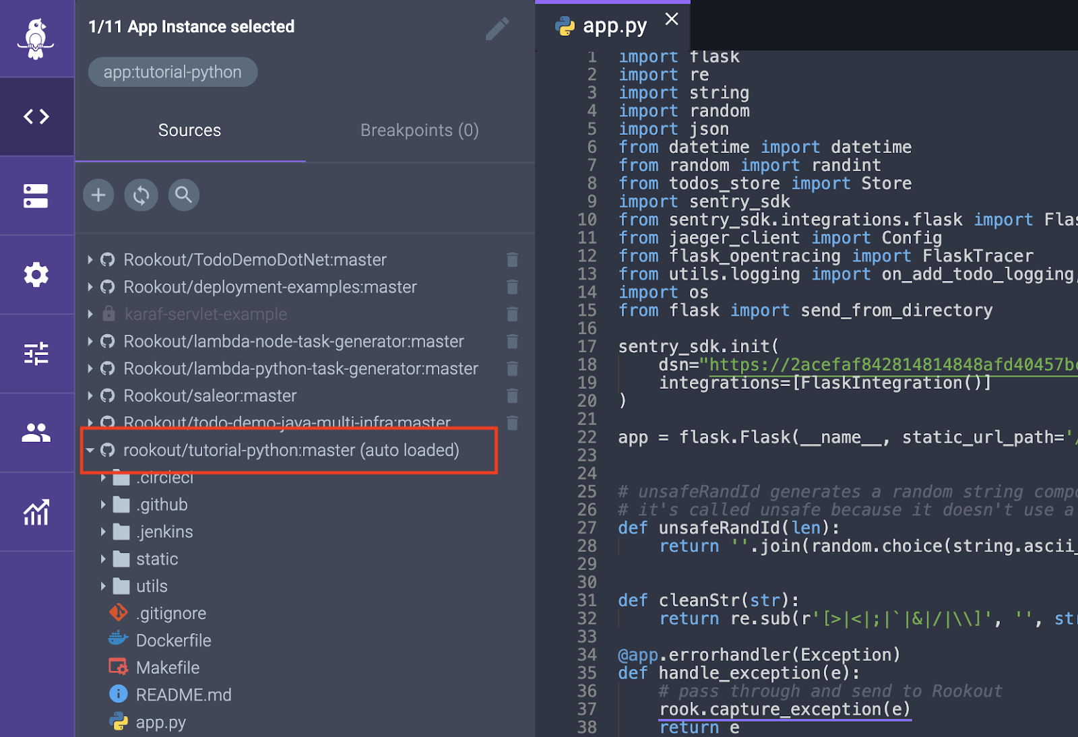Viewport: 1078px width, 737px height.
Task: Open the Makefile in the tree
Action: [168, 668]
